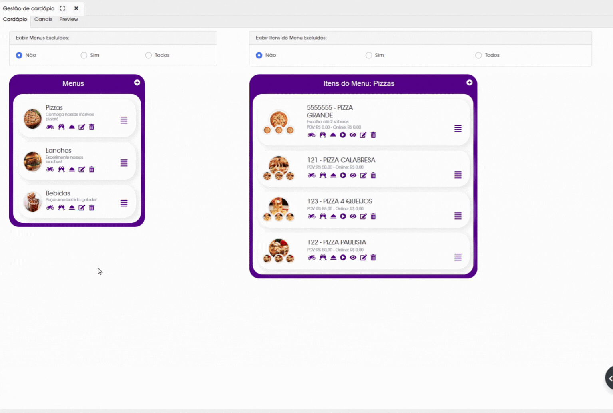613x413 pixels.
Task: Expand the side panel arrow at right edge
Action: click(609, 378)
